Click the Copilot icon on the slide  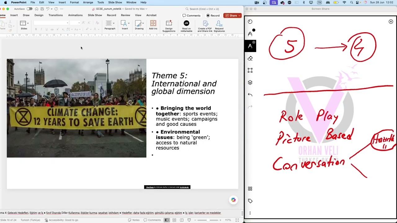click(233, 200)
